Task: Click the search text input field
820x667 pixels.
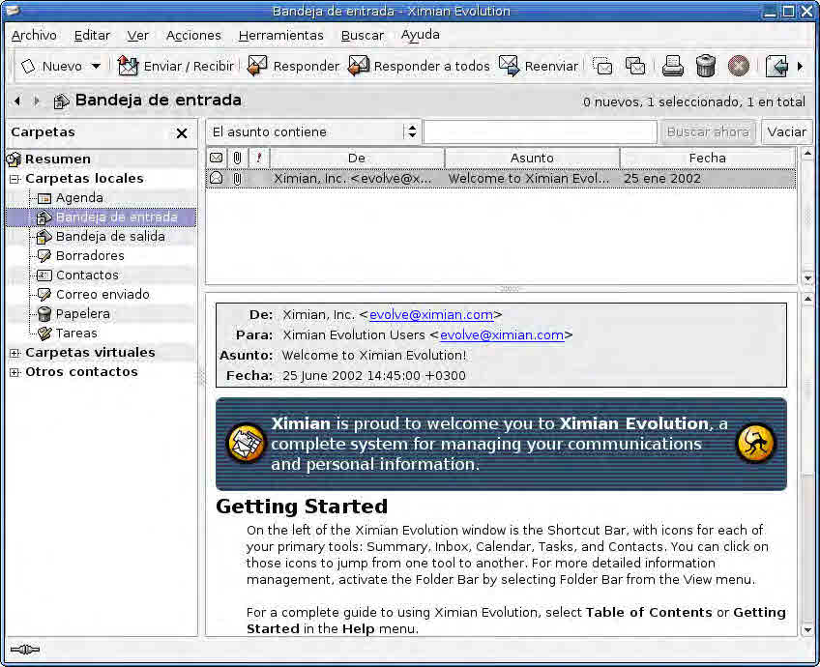Action: coord(541,131)
